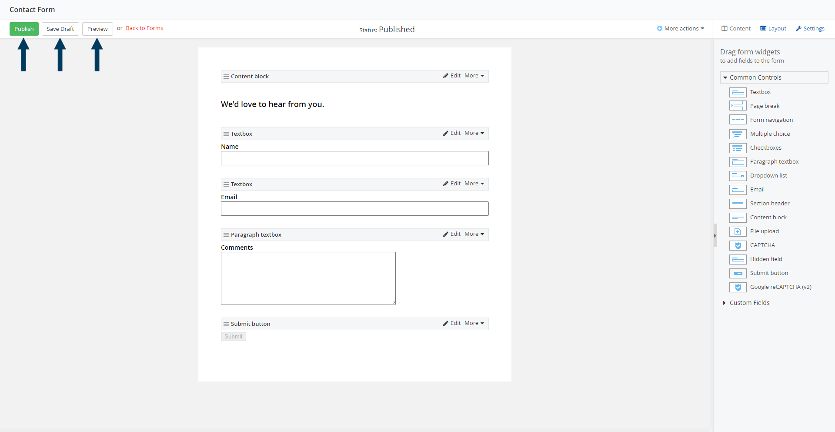Open the More actions menu
The width and height of the screenshot is (835, 432).
tap(681, 28)
